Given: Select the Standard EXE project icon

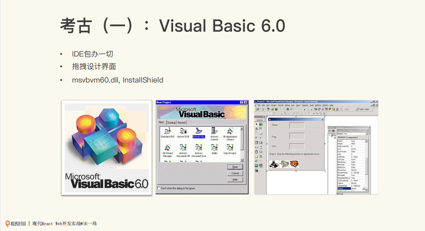Looking at the screenshot, I should pos(168,132).
